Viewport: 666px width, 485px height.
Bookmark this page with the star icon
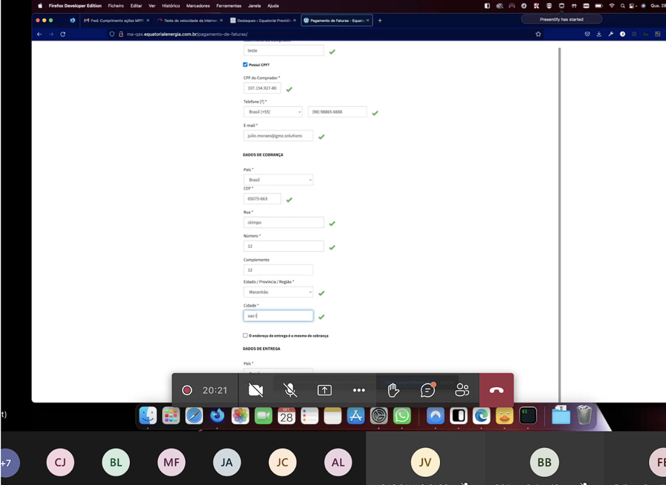pos(538,34)
